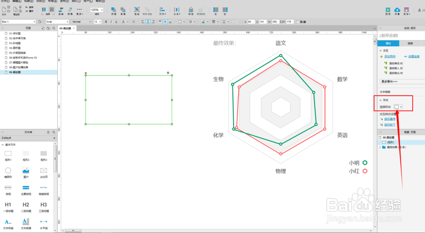Align text left
Image resolution: width=425 pixels, height=233 pixels.
(143, 22)
